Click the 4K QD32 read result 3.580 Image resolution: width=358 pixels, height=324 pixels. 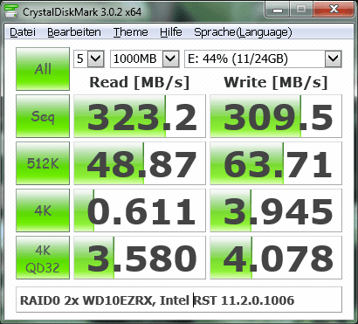140,258
